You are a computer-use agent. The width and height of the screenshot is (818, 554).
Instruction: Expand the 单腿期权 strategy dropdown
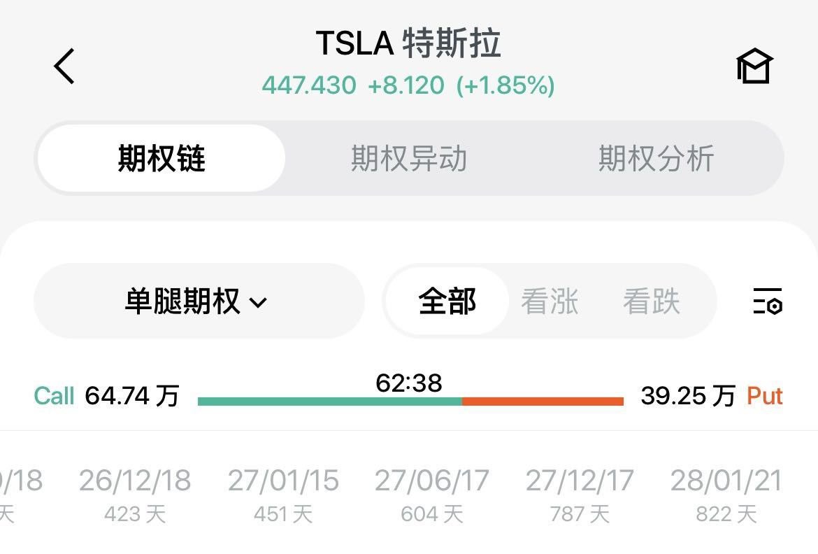(199, 301)
